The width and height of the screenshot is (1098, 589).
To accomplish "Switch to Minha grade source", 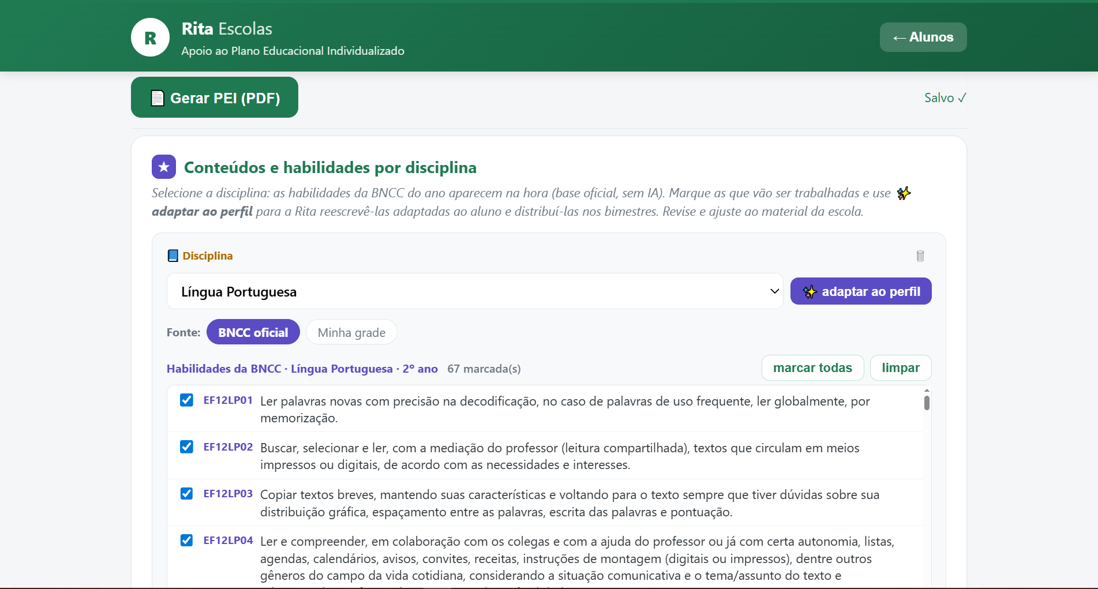I will tap(351, 332).
